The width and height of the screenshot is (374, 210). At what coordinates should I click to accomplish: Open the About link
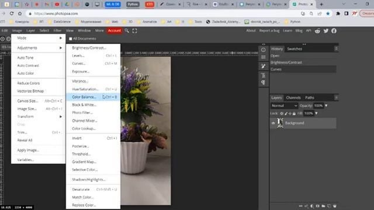click(251, 30)
